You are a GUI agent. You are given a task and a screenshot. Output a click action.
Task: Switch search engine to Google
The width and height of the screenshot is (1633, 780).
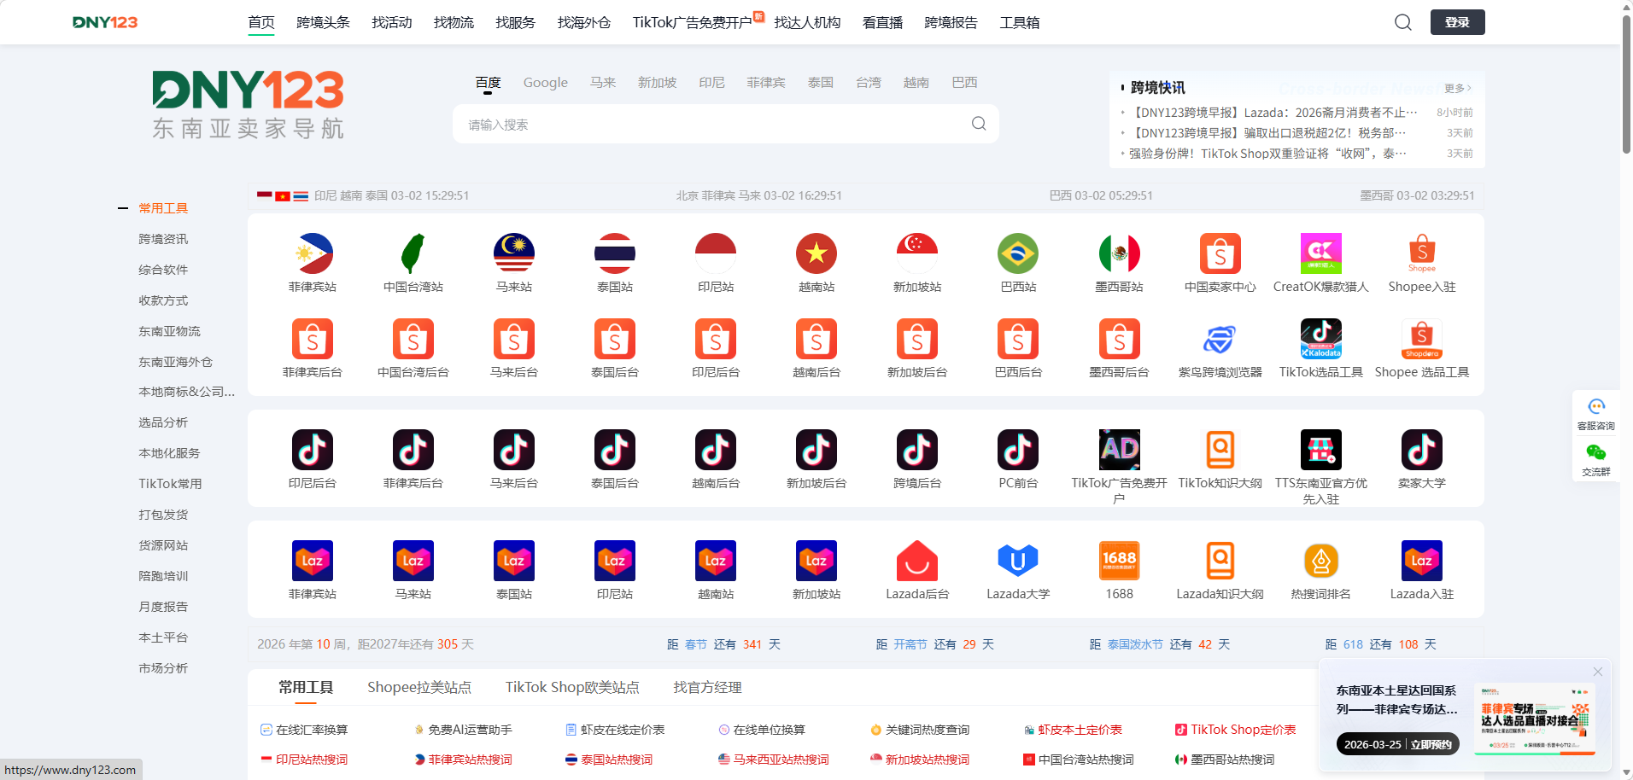tap(546, 83)
